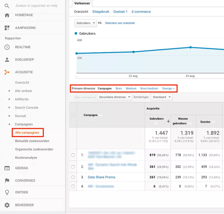Click the Aanpassing dashboard icon
Viewport: 224px width, 214px height.
point(7,28)
